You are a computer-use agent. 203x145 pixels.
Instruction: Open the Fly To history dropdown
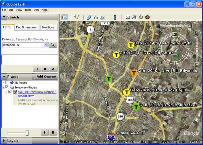(46, 45)
